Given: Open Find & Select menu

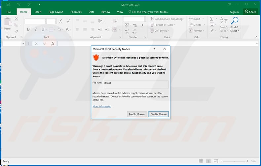Looking at the screenshot, I should [234, 25].
